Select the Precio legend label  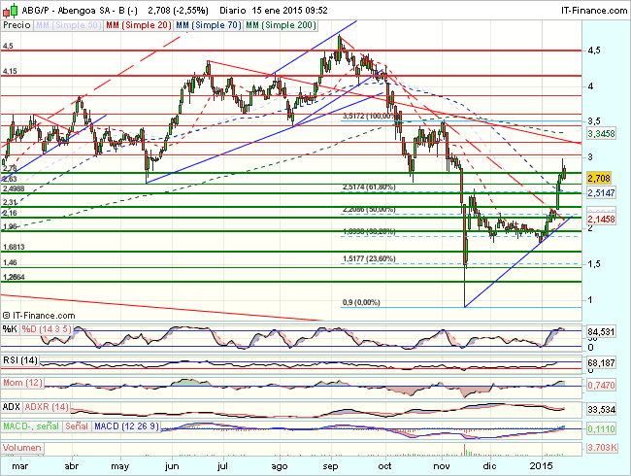17,25
